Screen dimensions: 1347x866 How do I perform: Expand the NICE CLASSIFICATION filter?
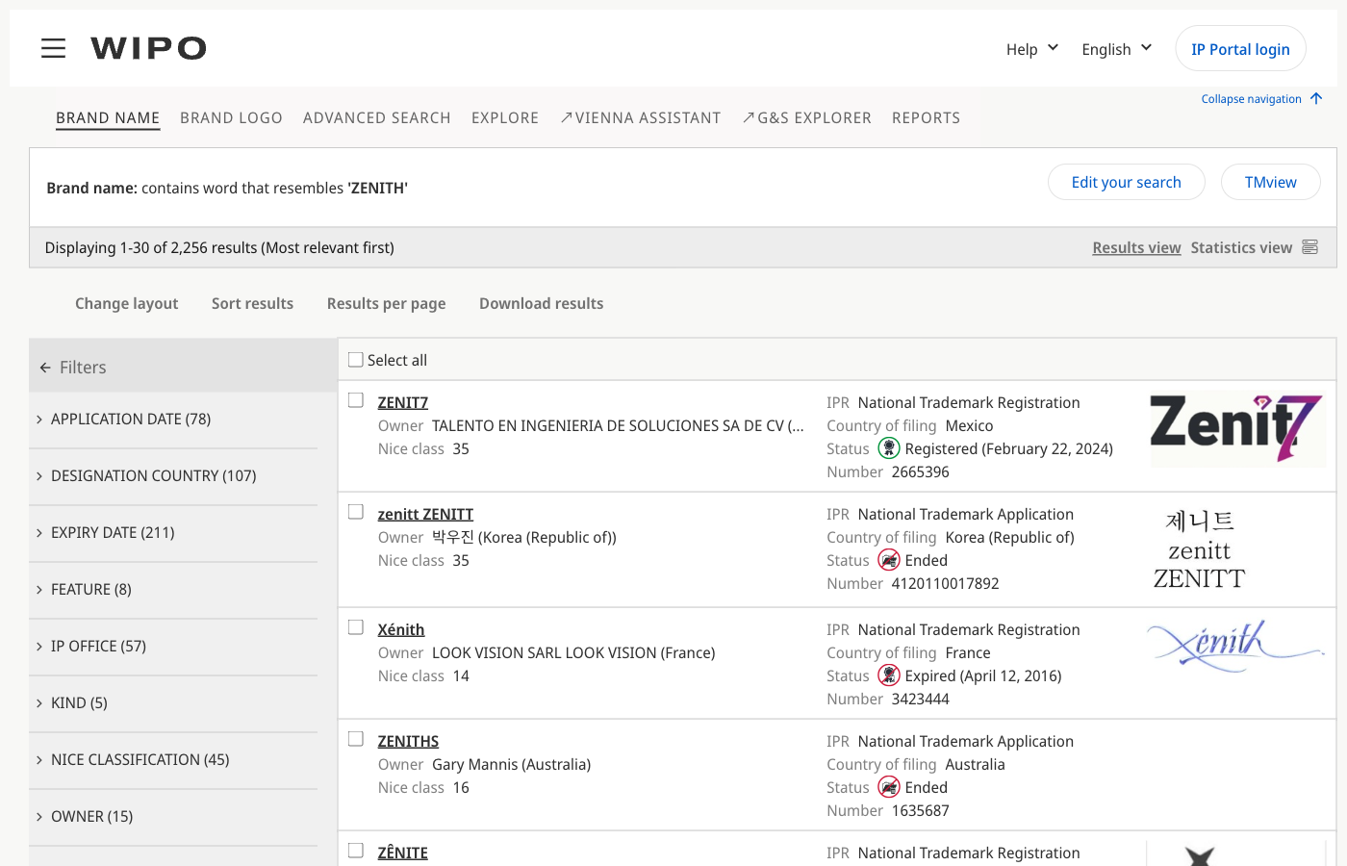(x=173, y=760)
